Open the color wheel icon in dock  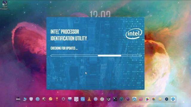154,99
